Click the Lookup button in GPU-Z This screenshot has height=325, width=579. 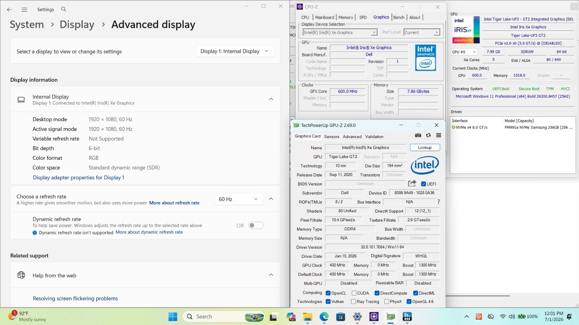[425, 147]
